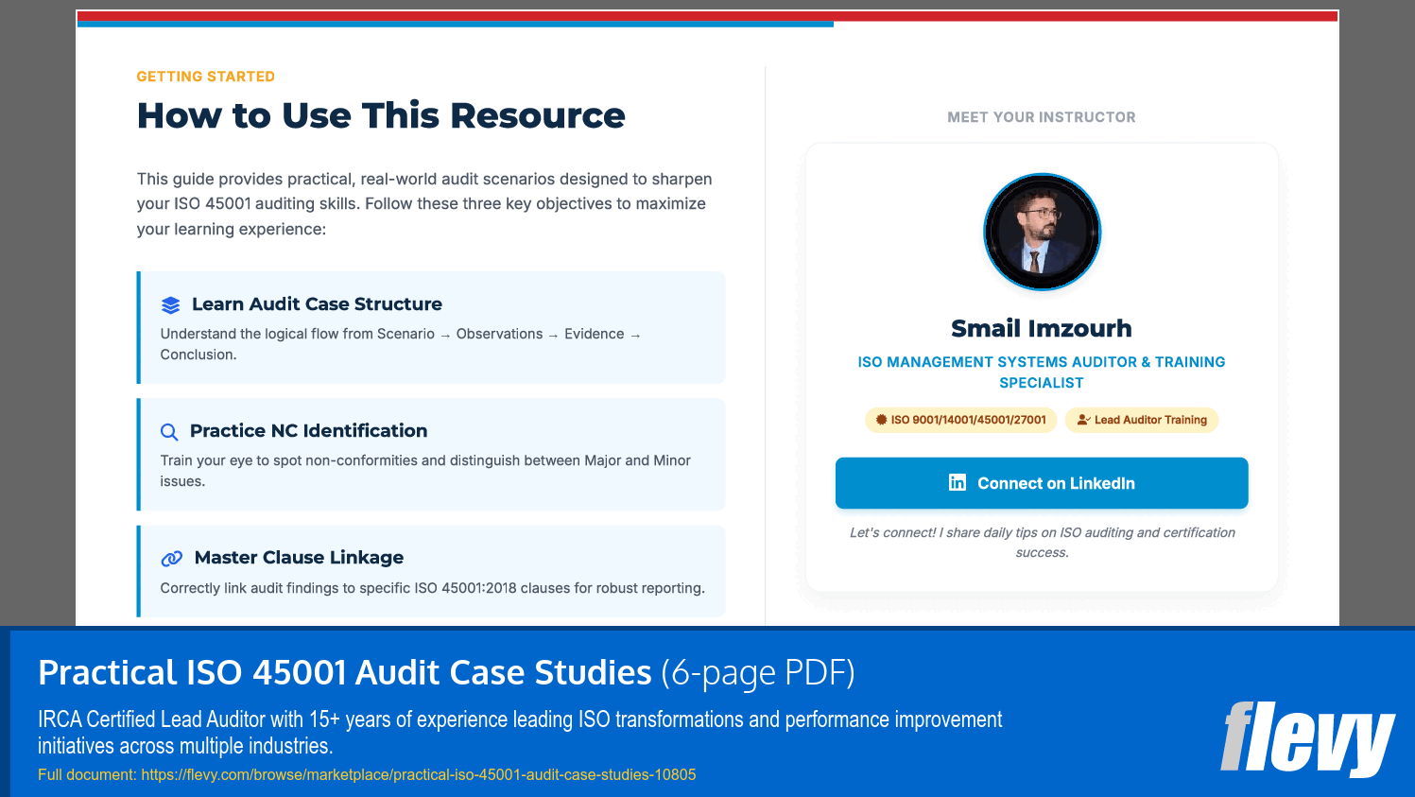Image resolution: width=1415 pixels, height=797 pixels.
Task: Click the layers icon beside Learn Audit Case Structure
Action: pyautogui.click(x=170, y=304)
